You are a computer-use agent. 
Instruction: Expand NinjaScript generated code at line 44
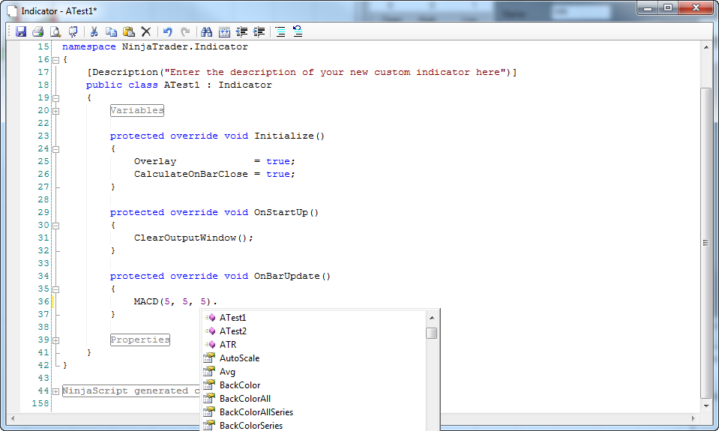click(56, 391)
